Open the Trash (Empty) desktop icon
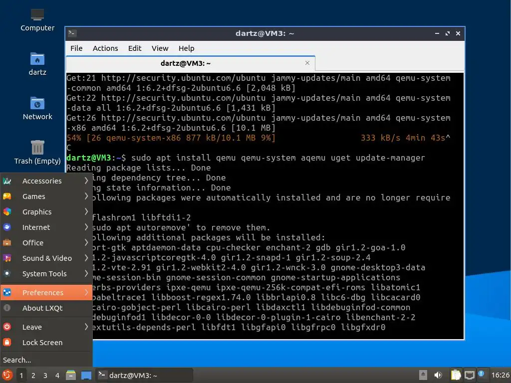Screen dimensions: 511x383 pyautogui.click(x=37, y=153)
